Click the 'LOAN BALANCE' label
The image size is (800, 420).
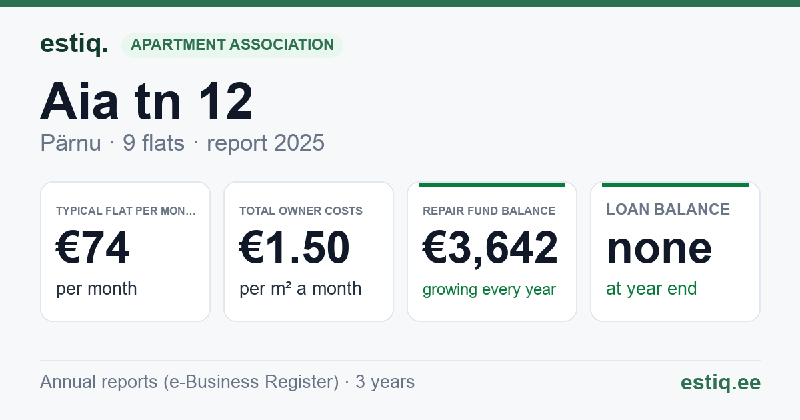(668, 209)
